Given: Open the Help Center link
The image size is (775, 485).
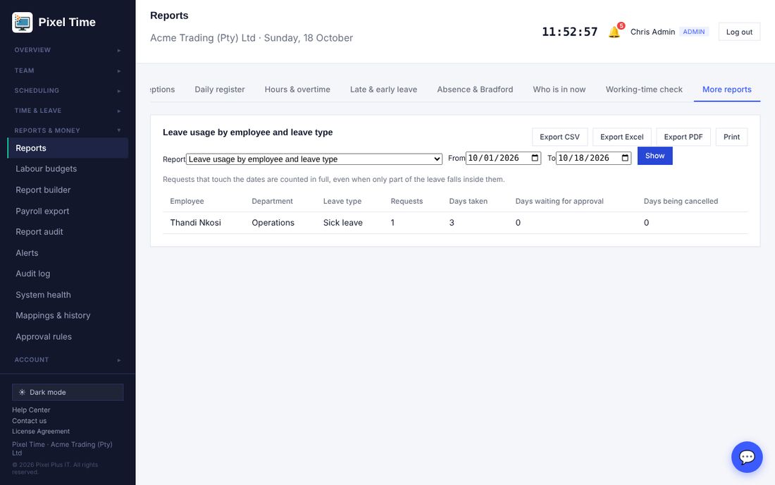Looking at the screenshot, I should (x=31, y=410).
